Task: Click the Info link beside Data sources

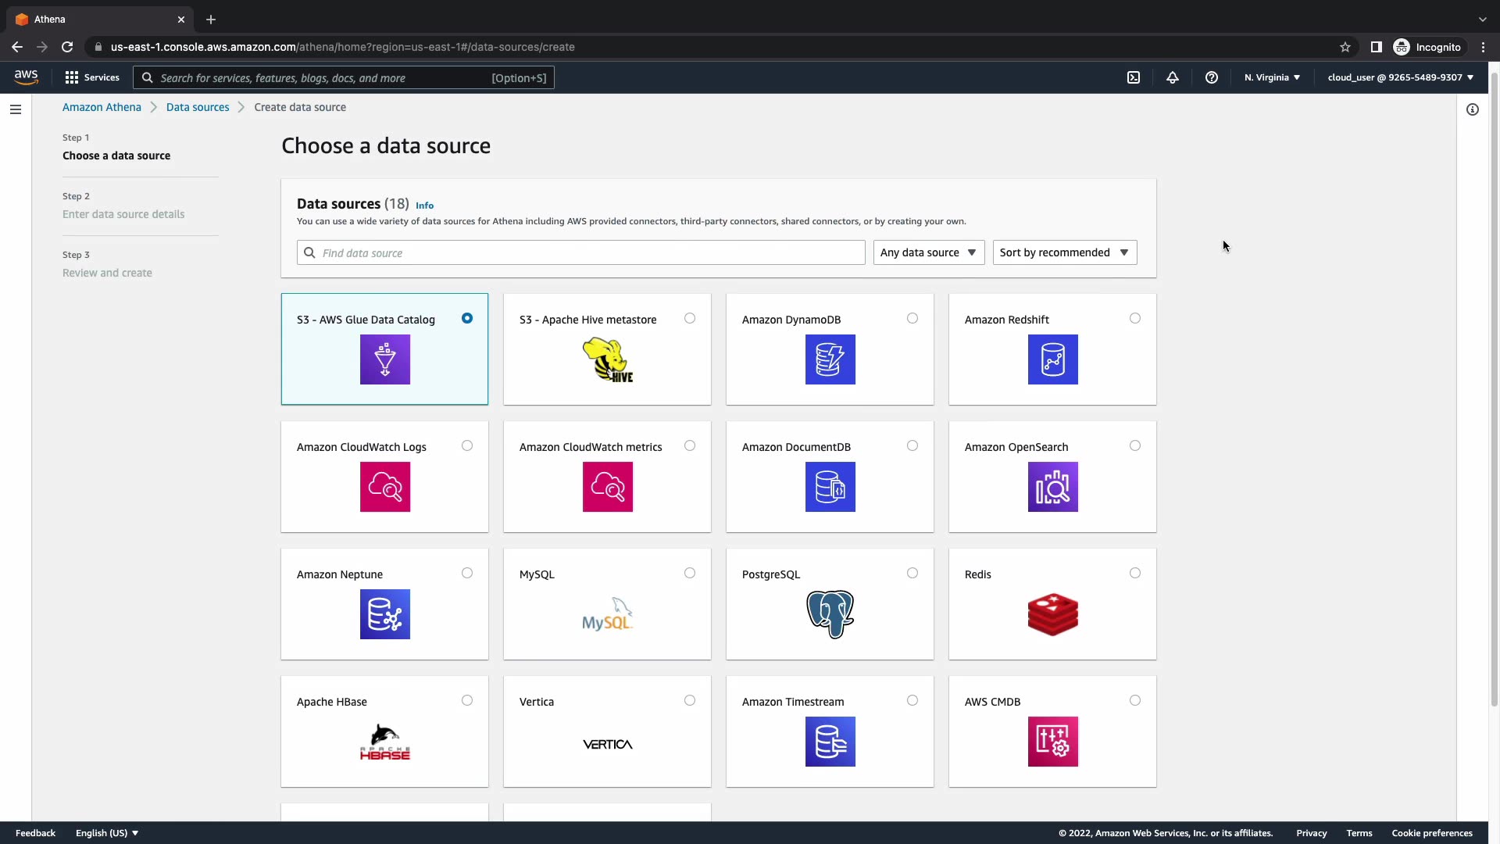Action: (x=424, y=206)
